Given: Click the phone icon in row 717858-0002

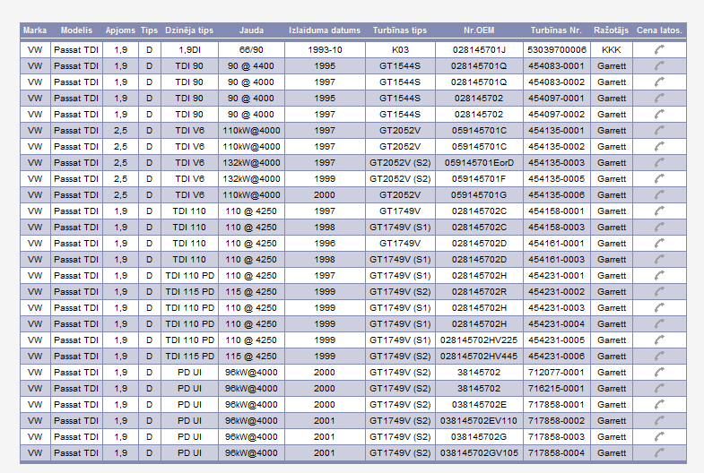Looking at the screenshot, I should click(x=659, y=421).
